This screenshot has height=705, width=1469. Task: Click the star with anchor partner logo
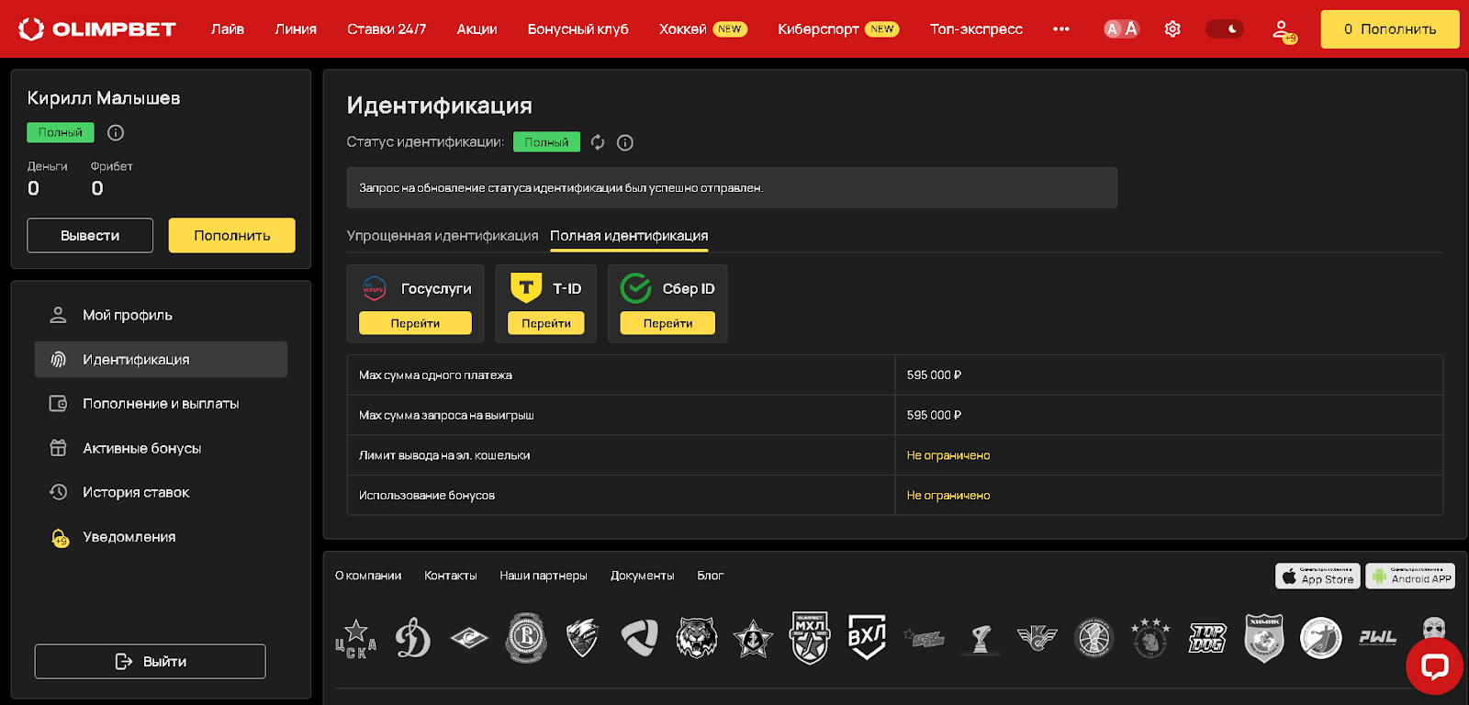[753, 638]
